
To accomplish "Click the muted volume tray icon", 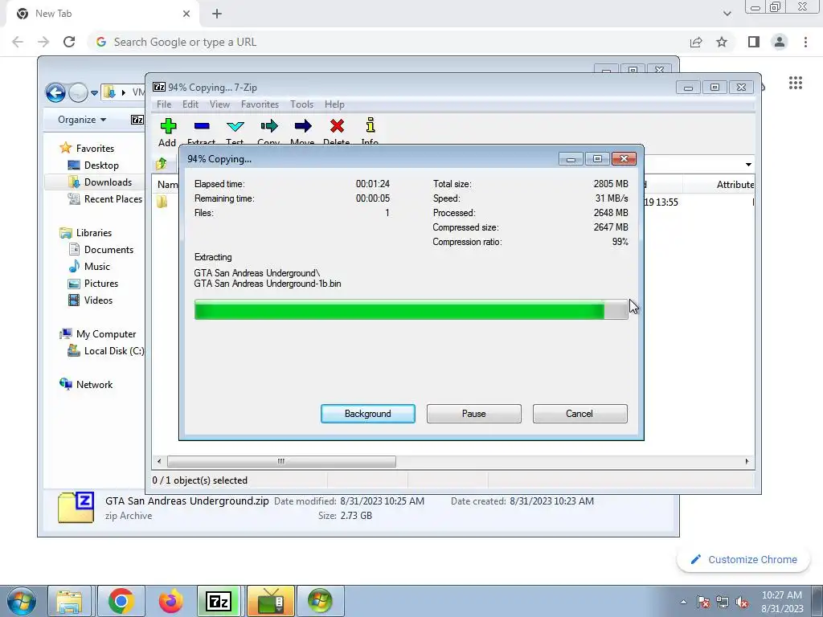I will click(742, 603).
